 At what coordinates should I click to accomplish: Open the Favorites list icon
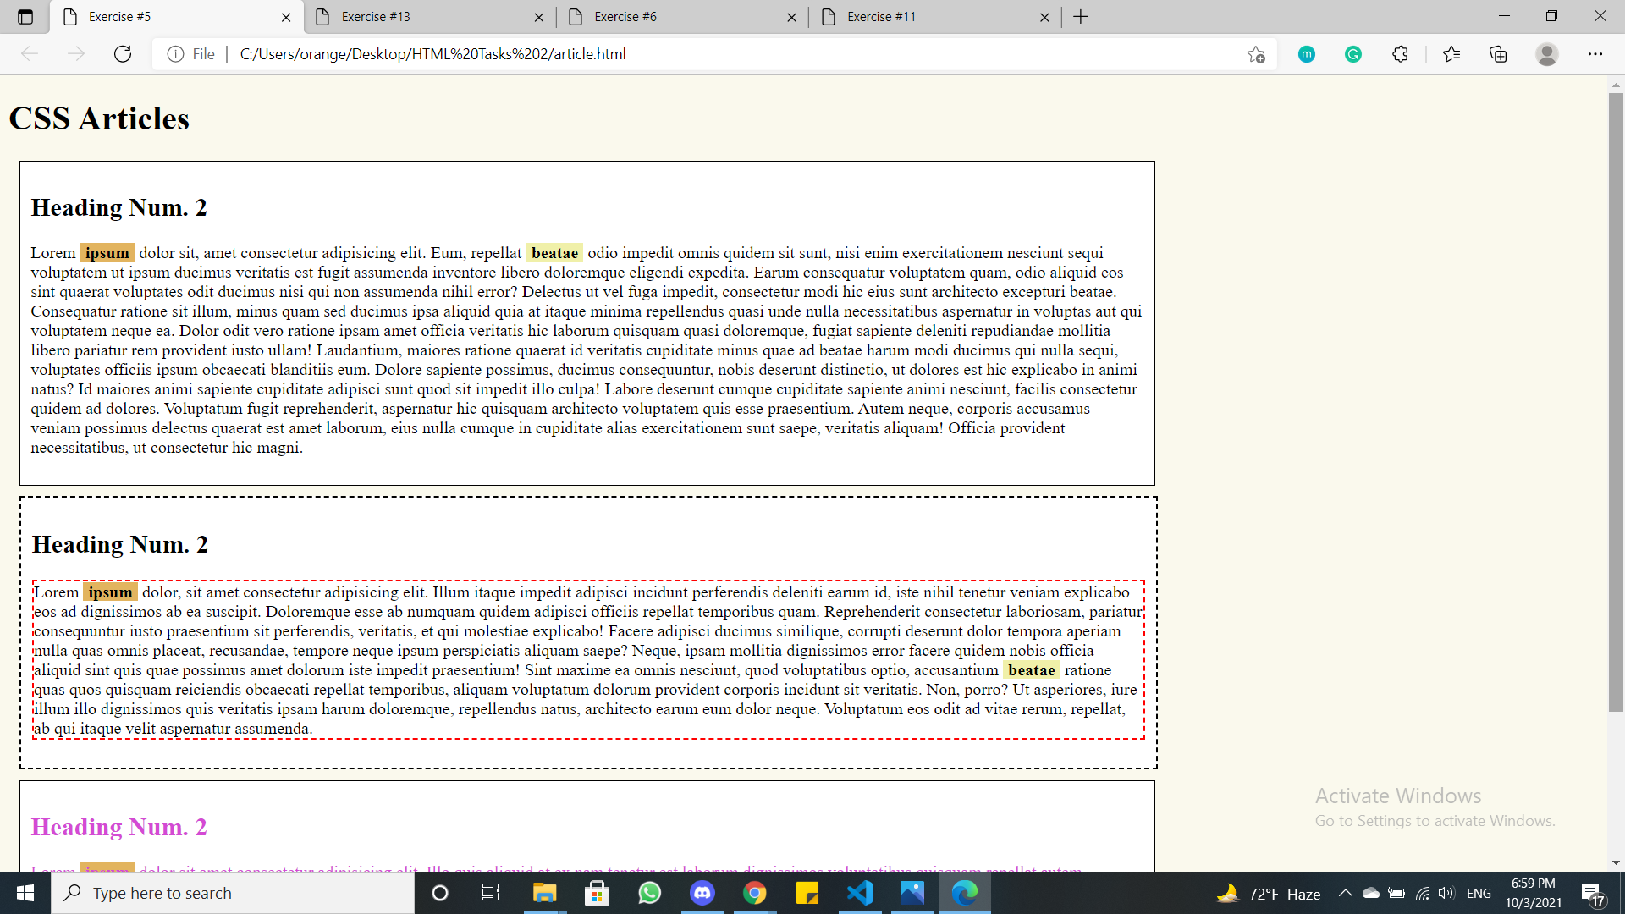pyautogui.click(x=1451, y=54)
